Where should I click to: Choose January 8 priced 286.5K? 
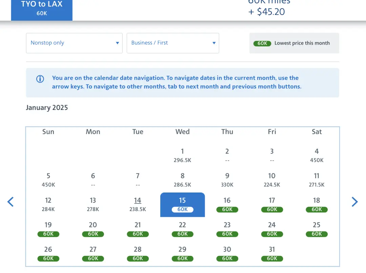pyautogui.click(x=182, y=180)
